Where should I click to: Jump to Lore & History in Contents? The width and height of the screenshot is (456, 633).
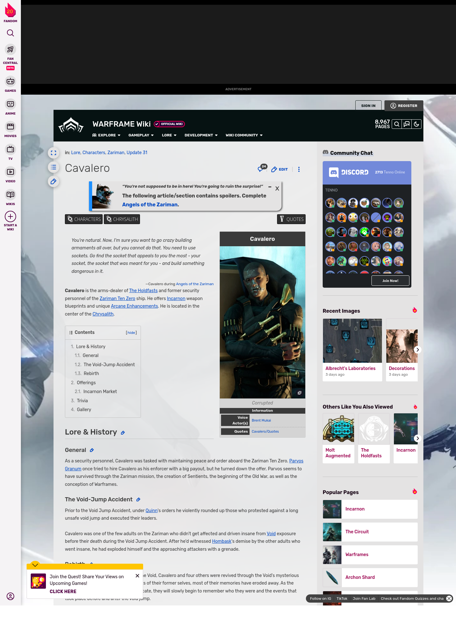pyautogui.click(x=91, y=347)
